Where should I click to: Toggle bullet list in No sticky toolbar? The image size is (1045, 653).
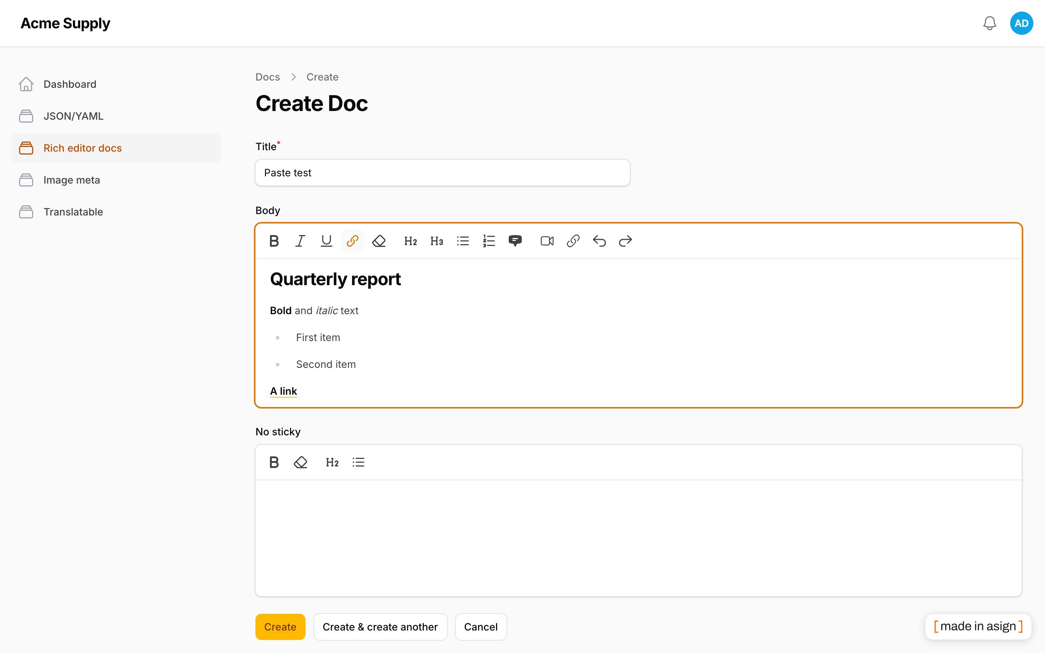[358, 463]
